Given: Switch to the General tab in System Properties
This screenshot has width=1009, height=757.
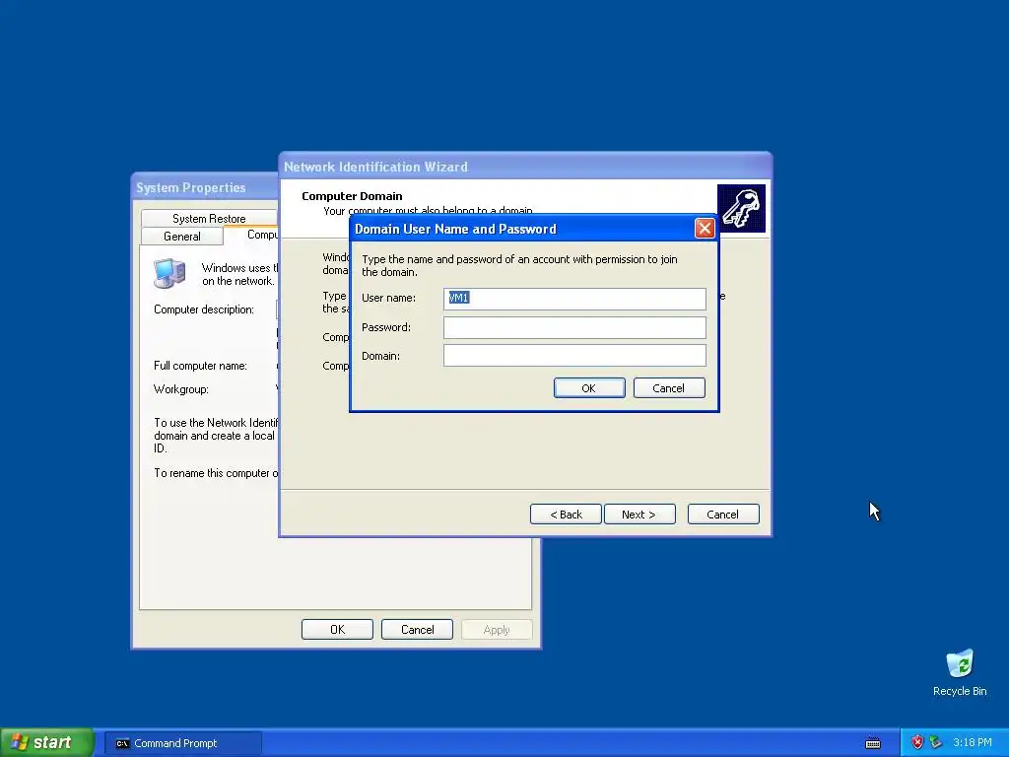Looking at the screenshot, I should click(x=182, y=237).
